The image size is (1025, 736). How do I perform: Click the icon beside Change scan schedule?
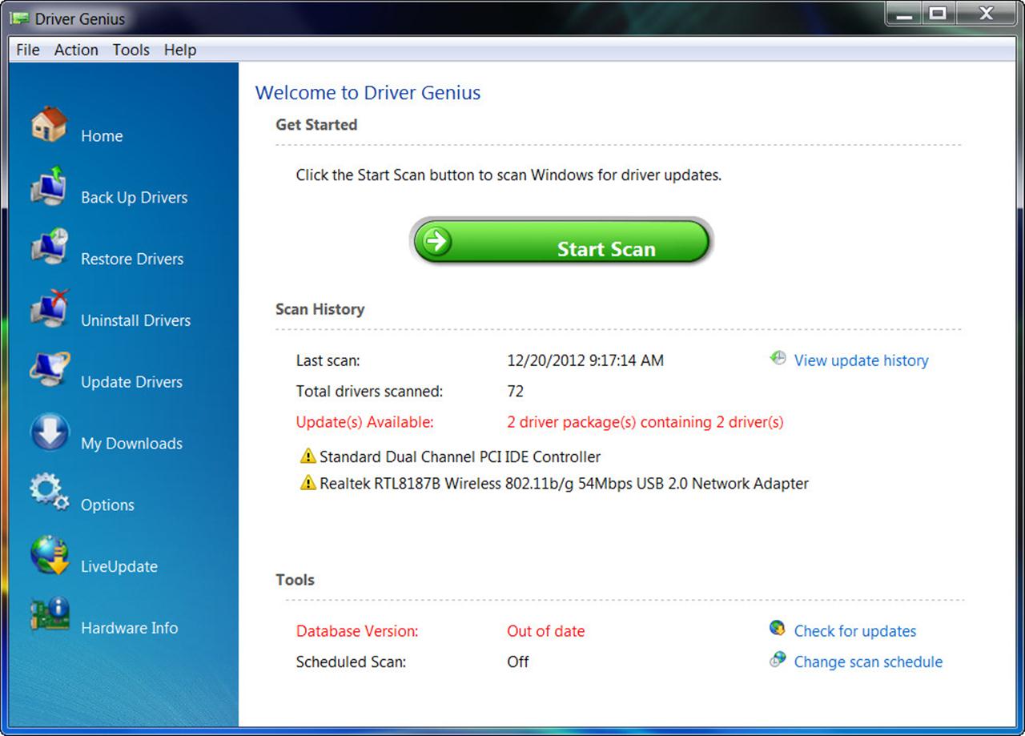click(x=777, y=660)
